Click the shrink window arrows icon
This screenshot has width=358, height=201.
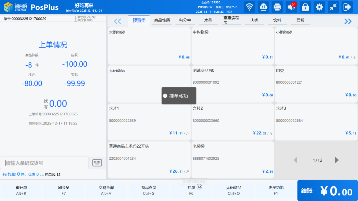333,7
